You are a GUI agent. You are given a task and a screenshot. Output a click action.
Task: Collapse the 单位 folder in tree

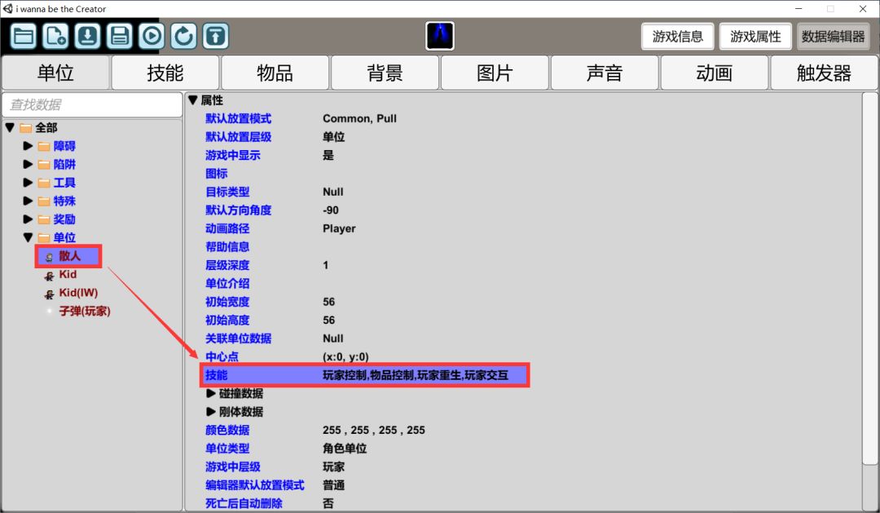point(28,237)
